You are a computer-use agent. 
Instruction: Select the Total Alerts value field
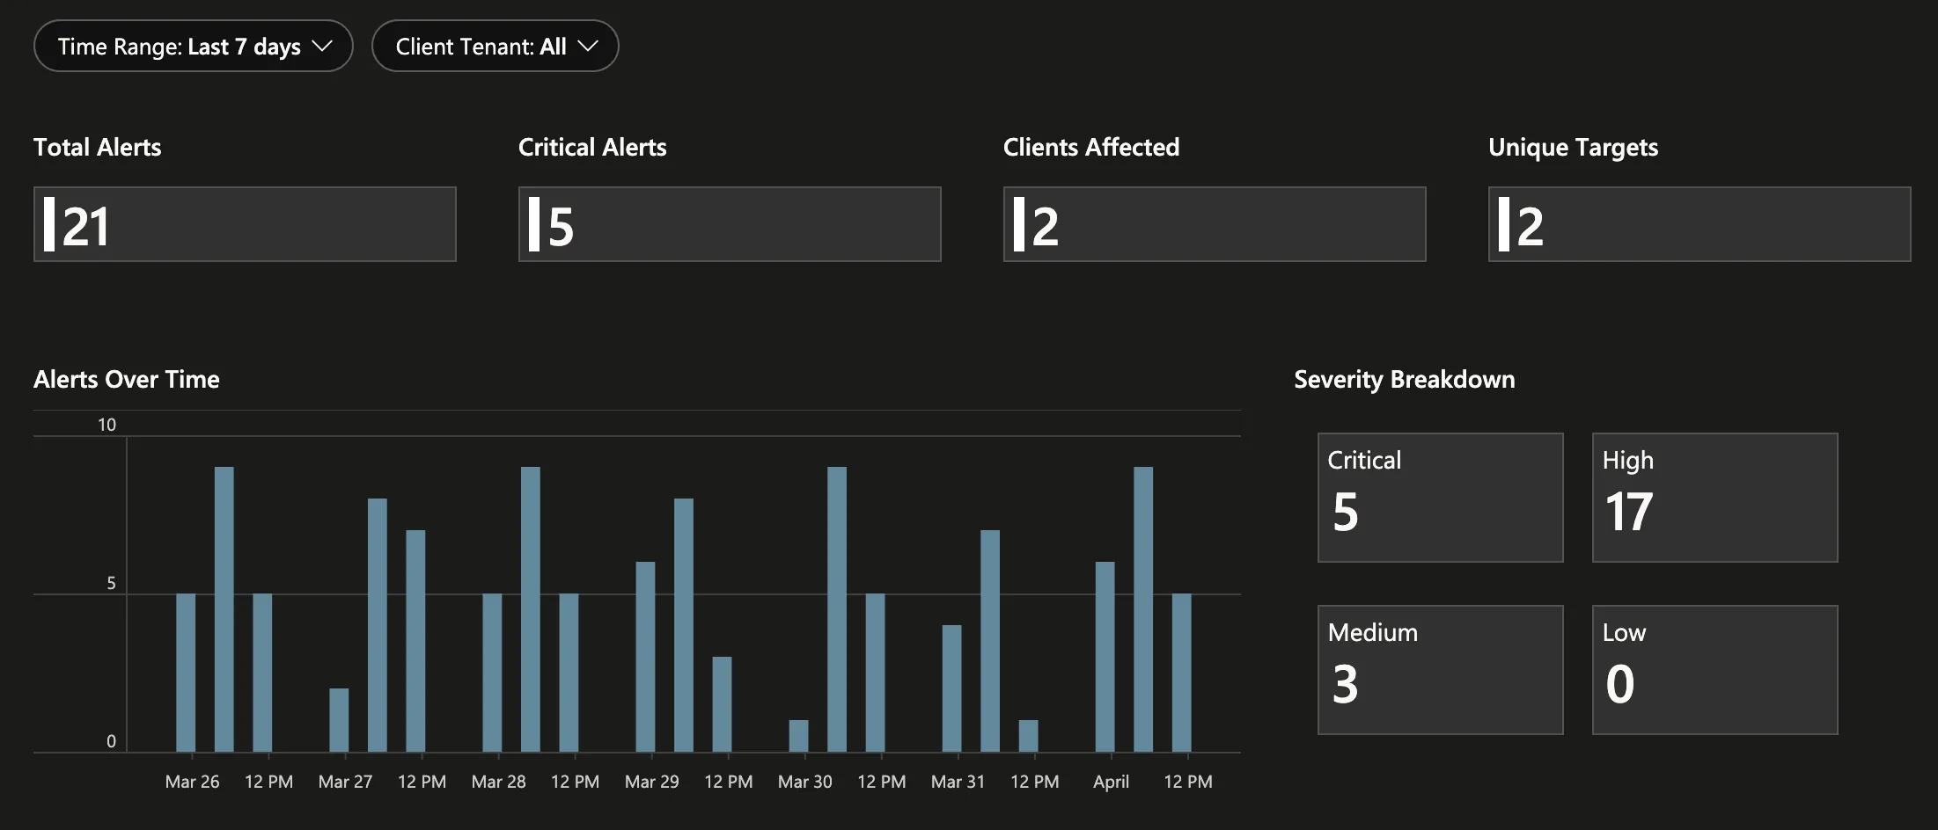245,224
